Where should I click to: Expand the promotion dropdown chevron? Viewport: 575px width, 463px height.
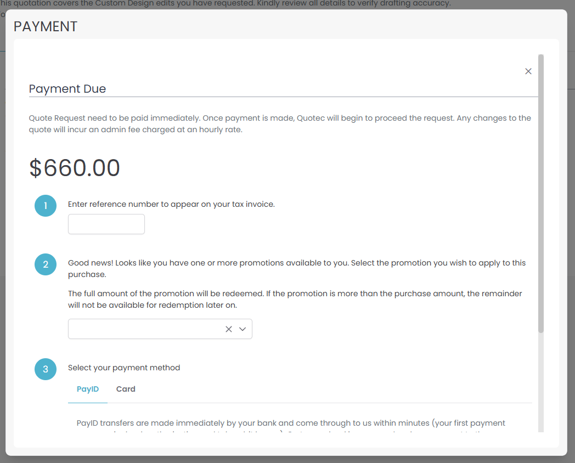[243, 329]
